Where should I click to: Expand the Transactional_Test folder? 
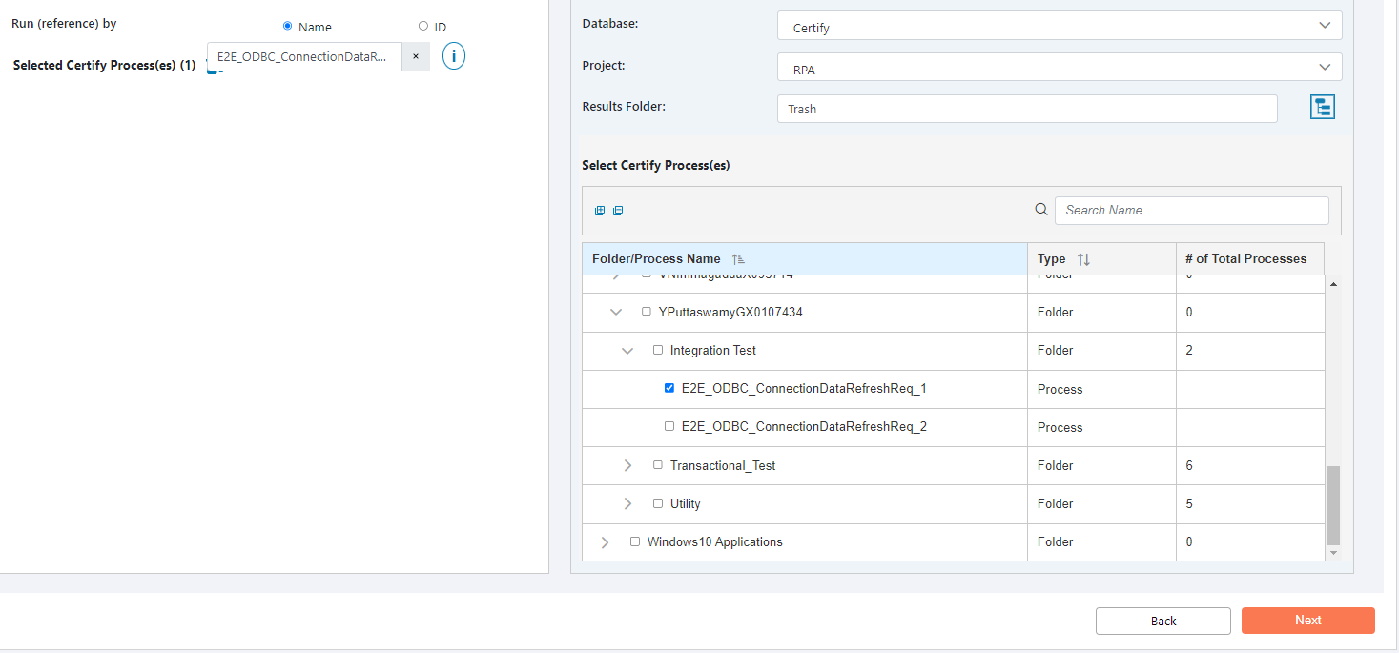pyautogui.click(x=627, y=465)
